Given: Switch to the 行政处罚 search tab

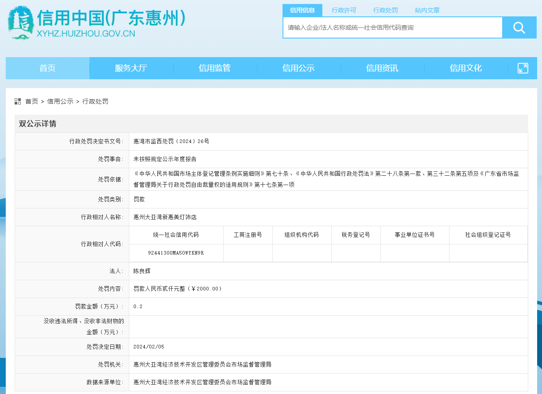Looking at the screenshot, I should tap(385, 10).
